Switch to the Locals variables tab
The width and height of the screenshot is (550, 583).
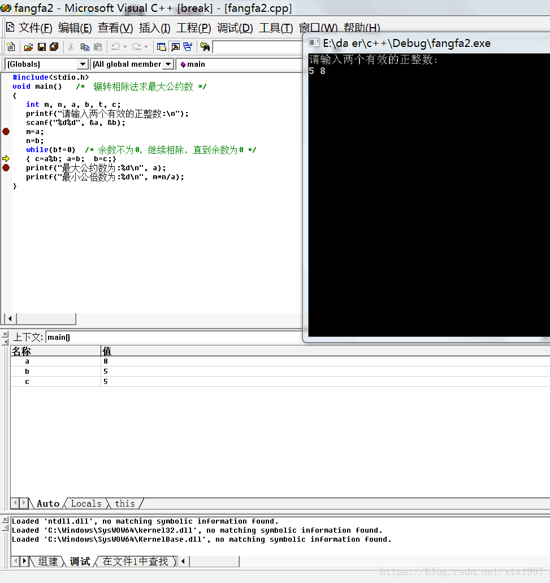(x=86, y=503)
